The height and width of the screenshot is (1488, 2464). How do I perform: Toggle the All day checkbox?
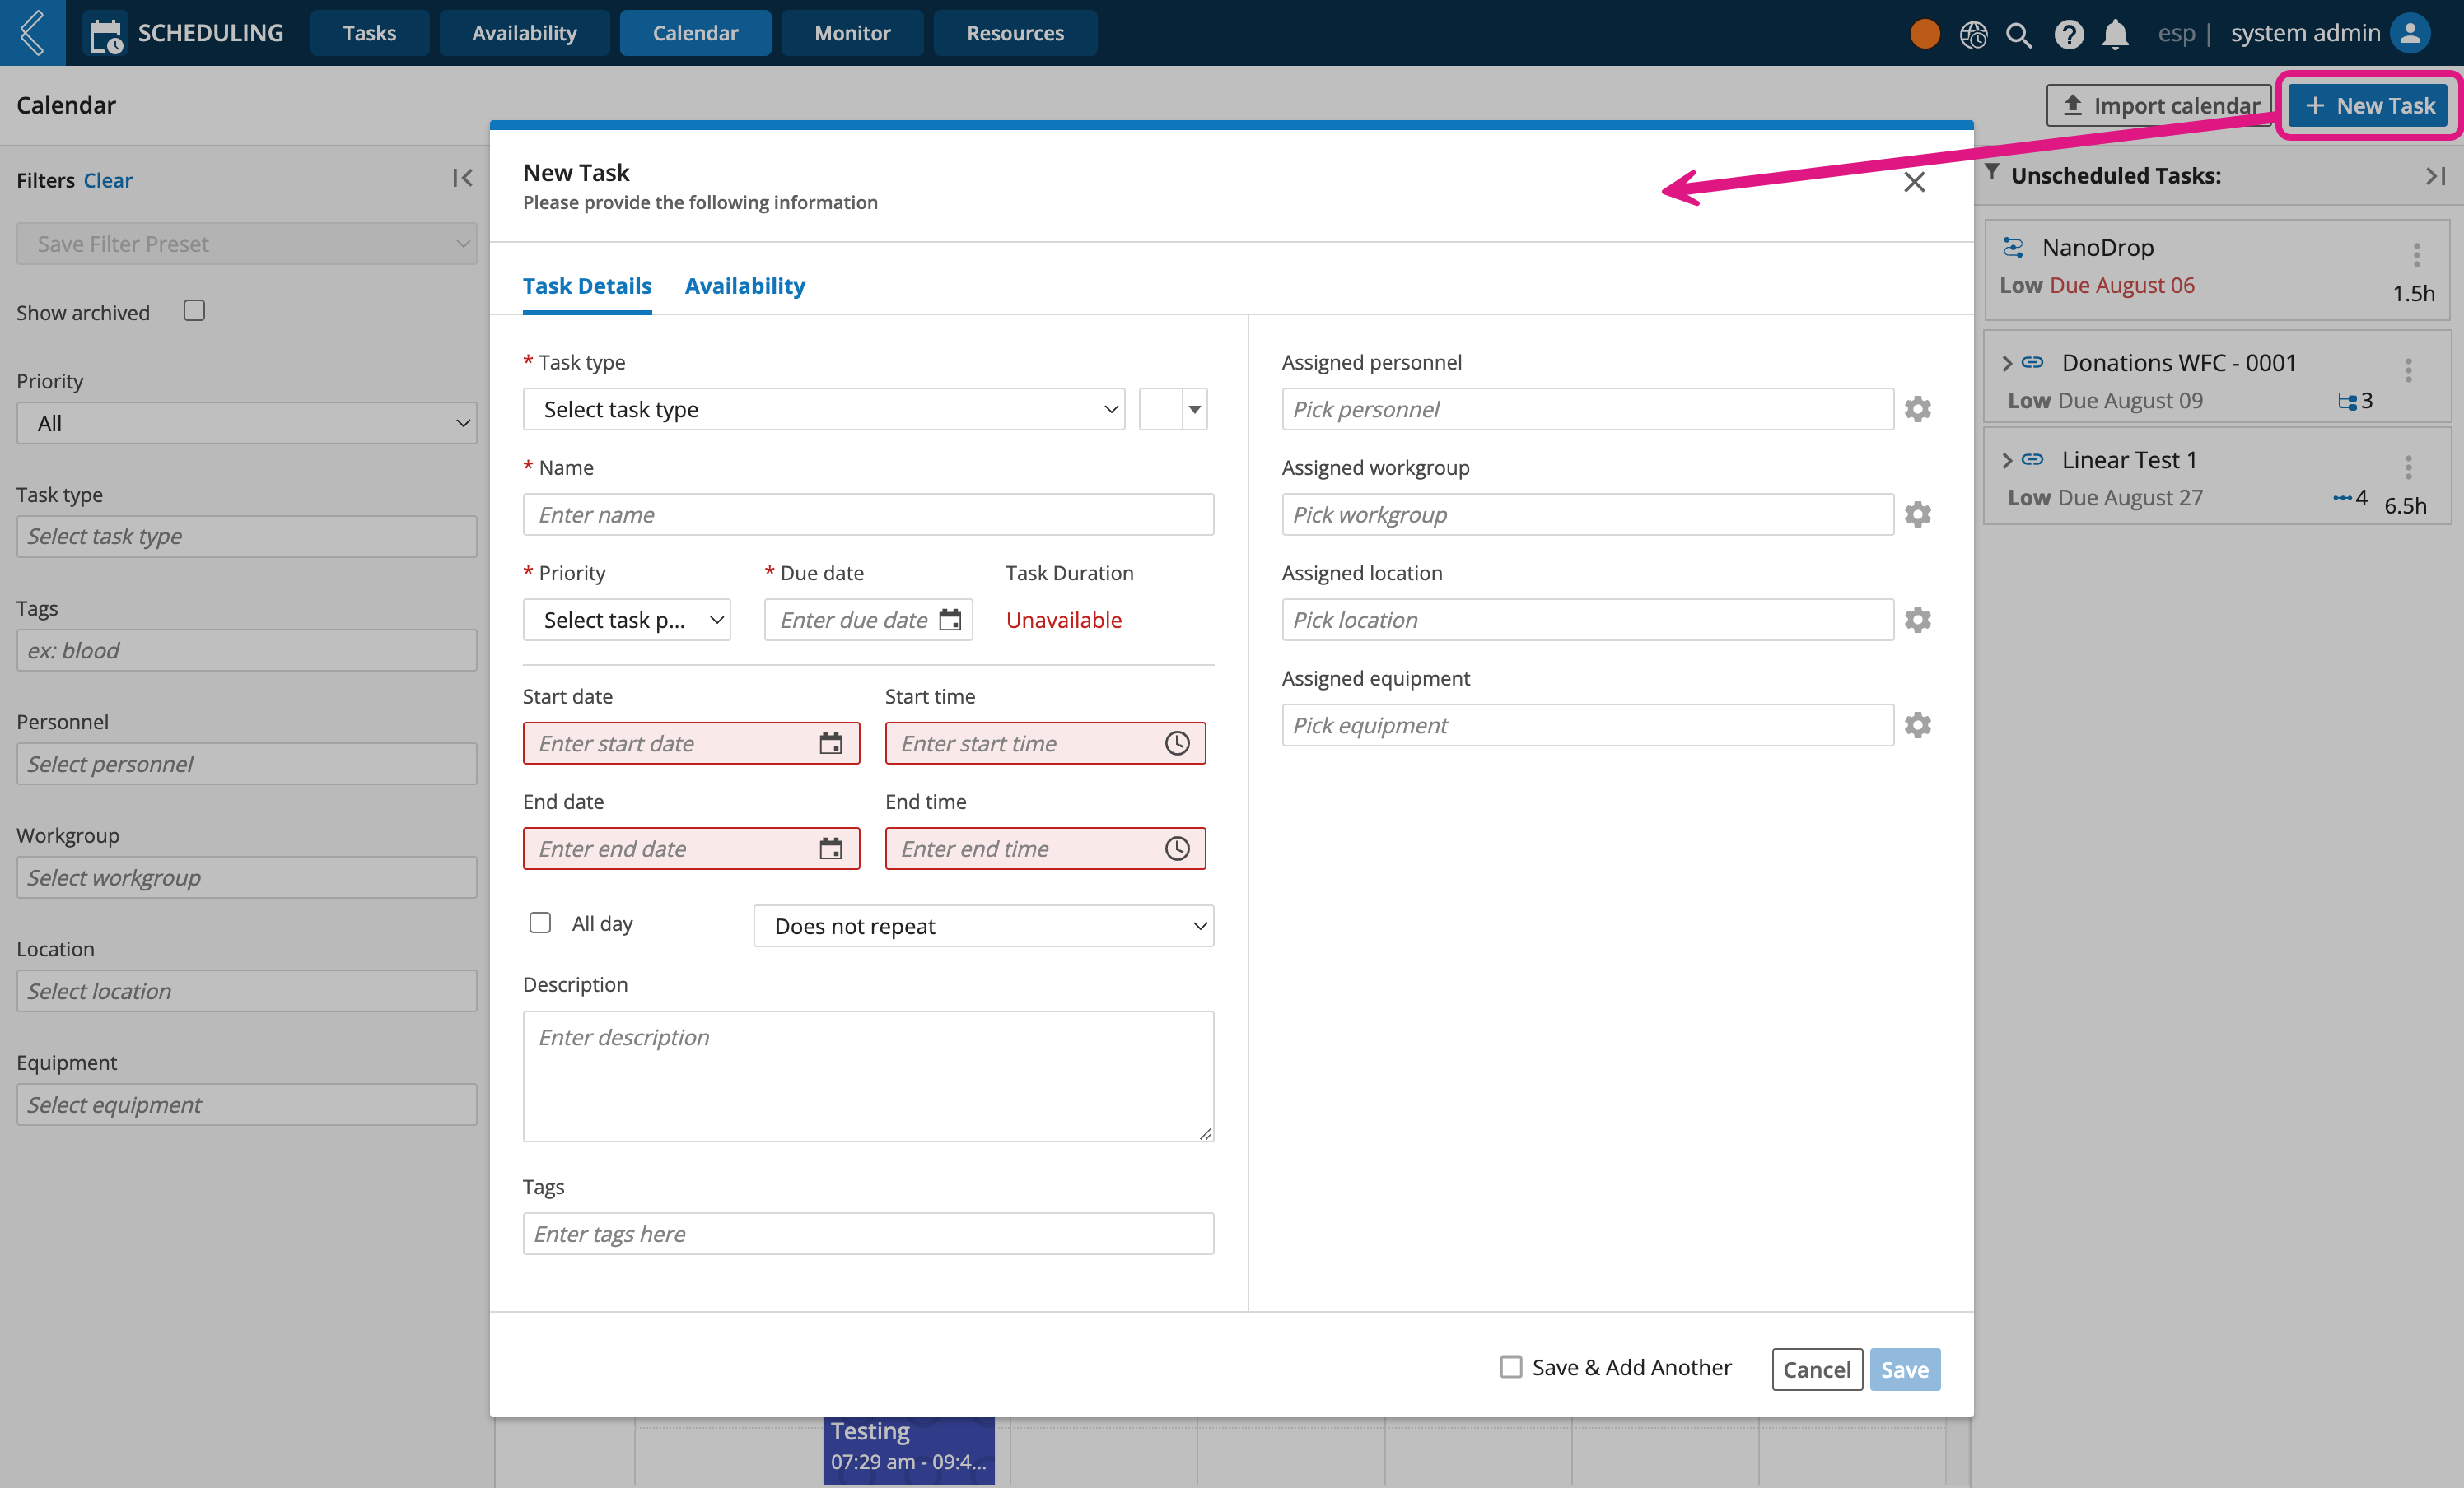pyautogui.click(x=540, y=922)
